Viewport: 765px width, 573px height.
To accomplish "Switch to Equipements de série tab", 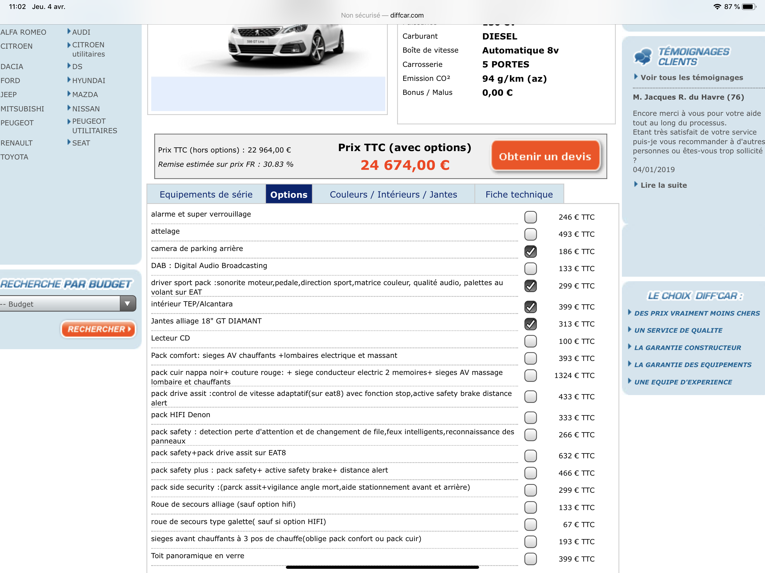I will [x=206, y=194].
